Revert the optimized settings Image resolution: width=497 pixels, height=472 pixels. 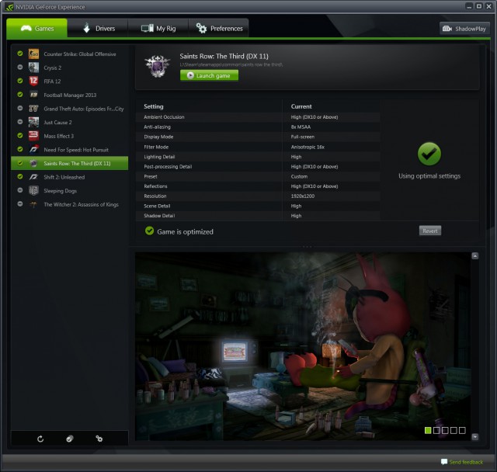[x=429, y=231]
